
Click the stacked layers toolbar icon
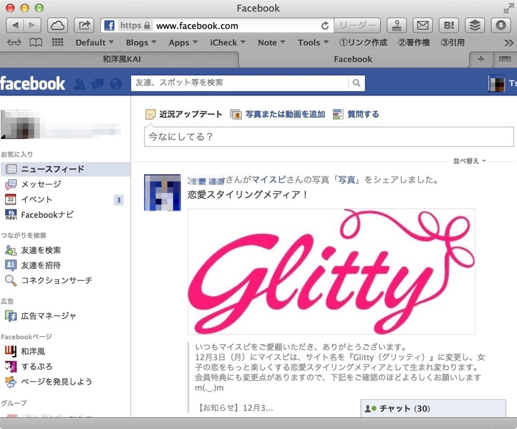475,25
